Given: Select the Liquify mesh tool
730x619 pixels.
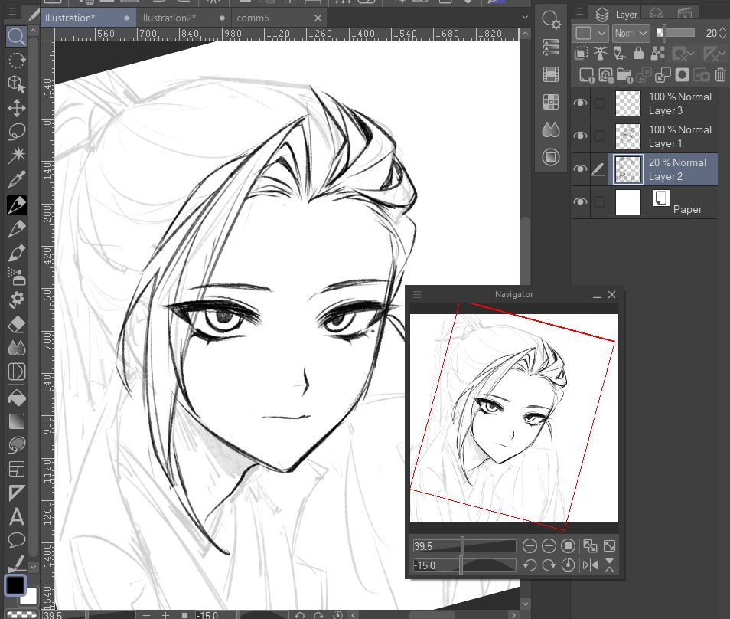Looking at the screenshot, I should click(16, 372).
